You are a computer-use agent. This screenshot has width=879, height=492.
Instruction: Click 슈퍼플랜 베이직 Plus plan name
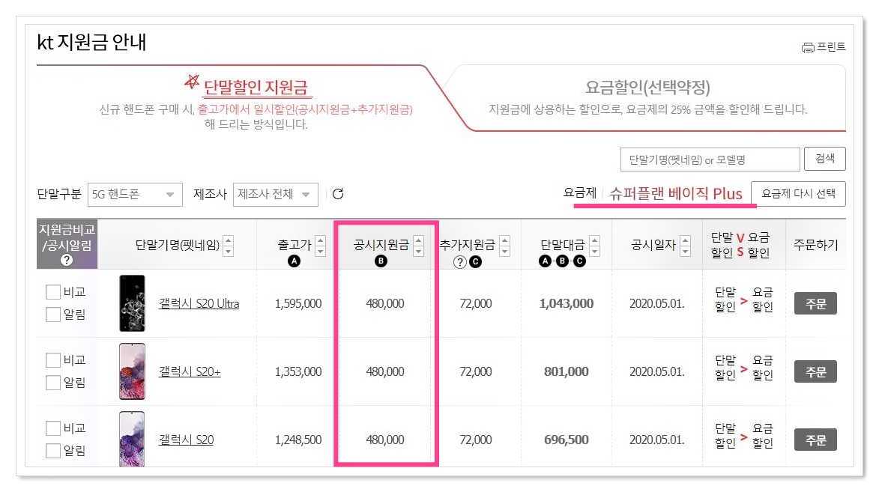coord(675,194)
